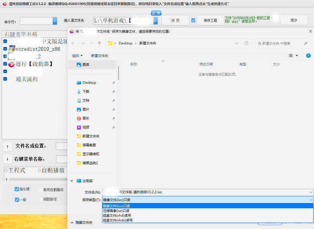The width and height of the screenshot is (314, 229).
Task: Click 隐藏文件夹 expander
Action: 81,223
